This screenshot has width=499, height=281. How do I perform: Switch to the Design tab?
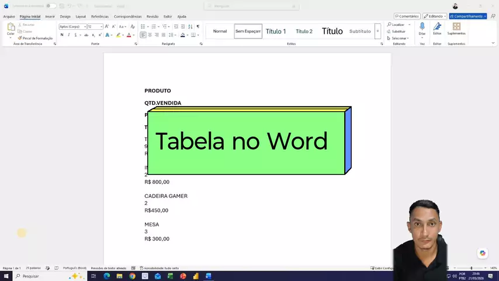click(x=65, y=16)
